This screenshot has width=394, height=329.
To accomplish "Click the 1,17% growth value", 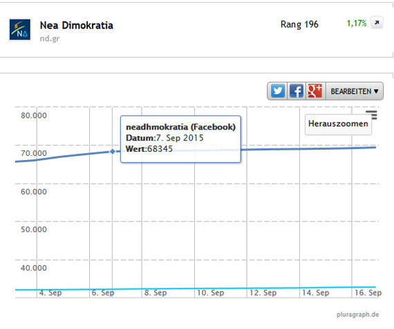I will point(357,24).
